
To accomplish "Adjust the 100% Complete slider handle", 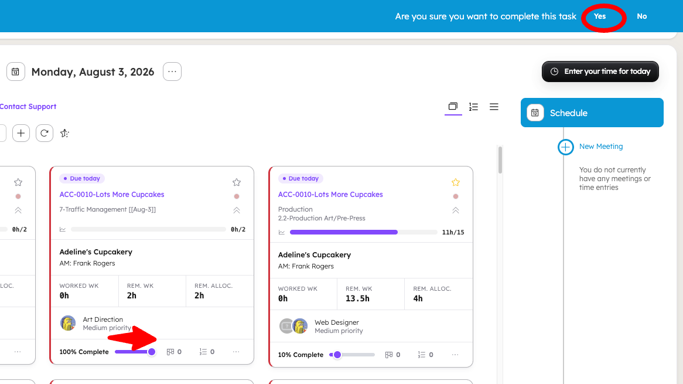I will (152, 352).
